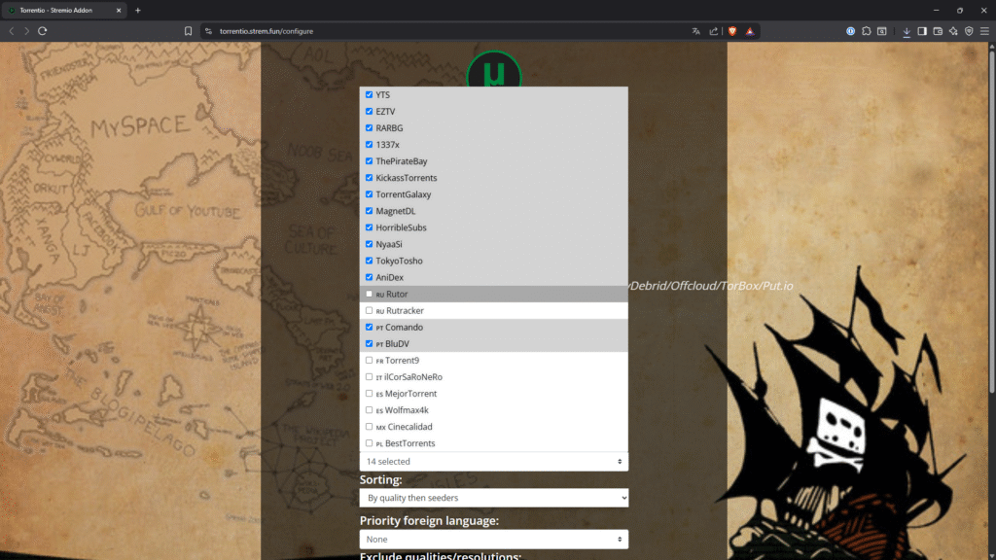Enable the Wolfmax4k provider checkbox
The width and height of the screenshot is (996, 560).
point(369,410)
